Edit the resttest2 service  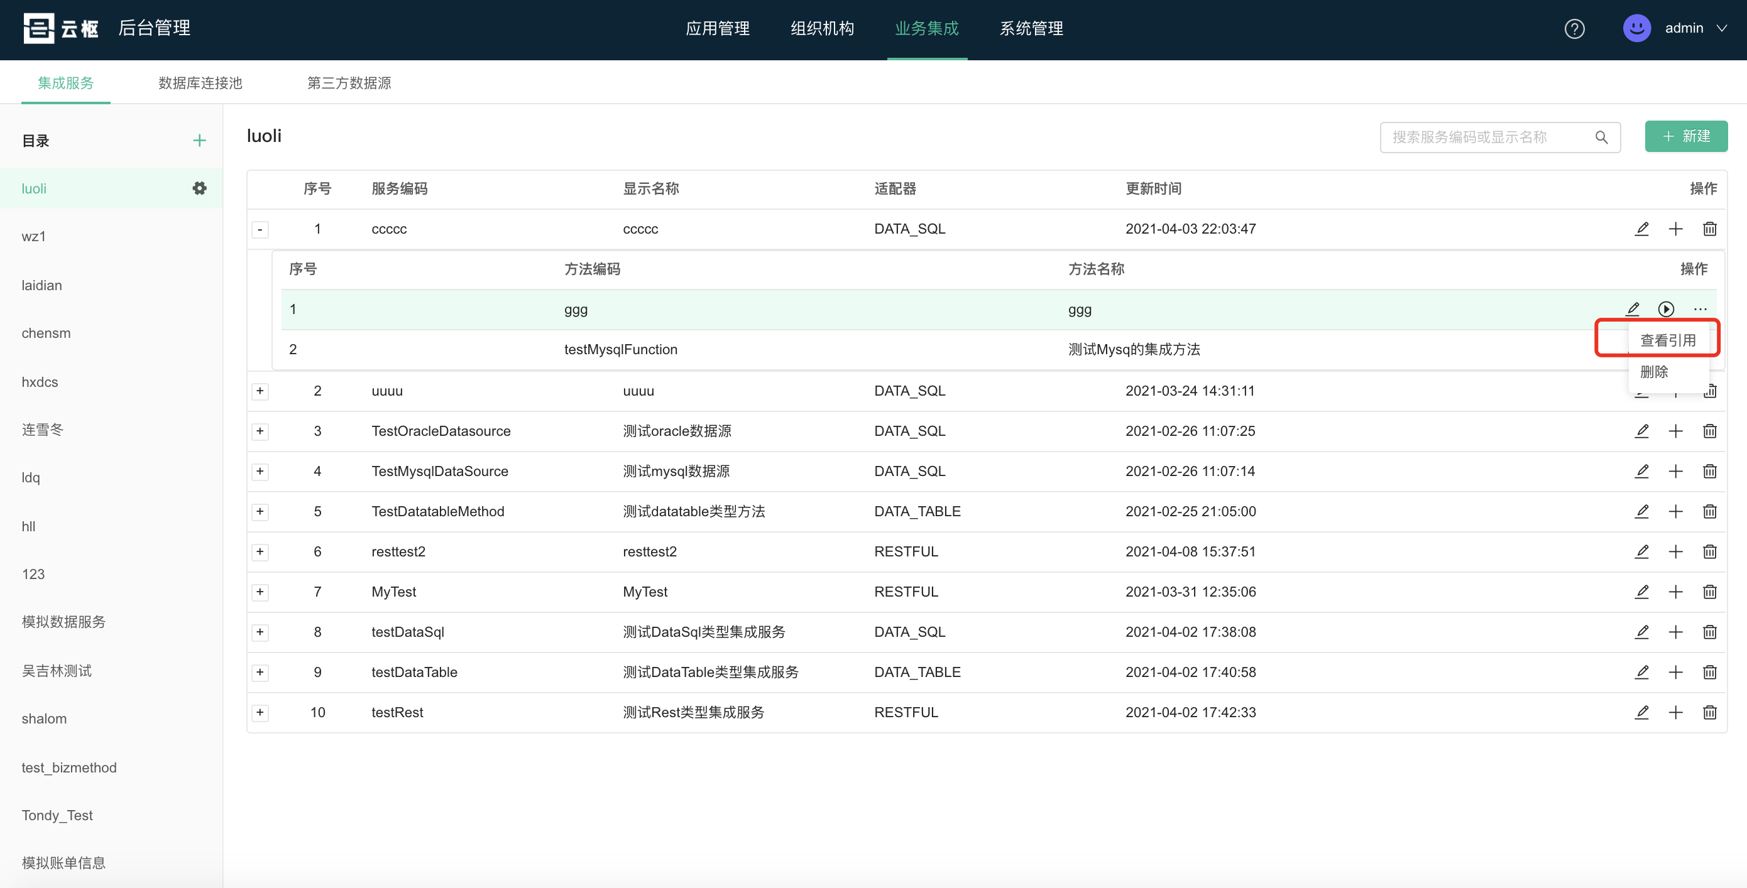[x=1641, y=552]
